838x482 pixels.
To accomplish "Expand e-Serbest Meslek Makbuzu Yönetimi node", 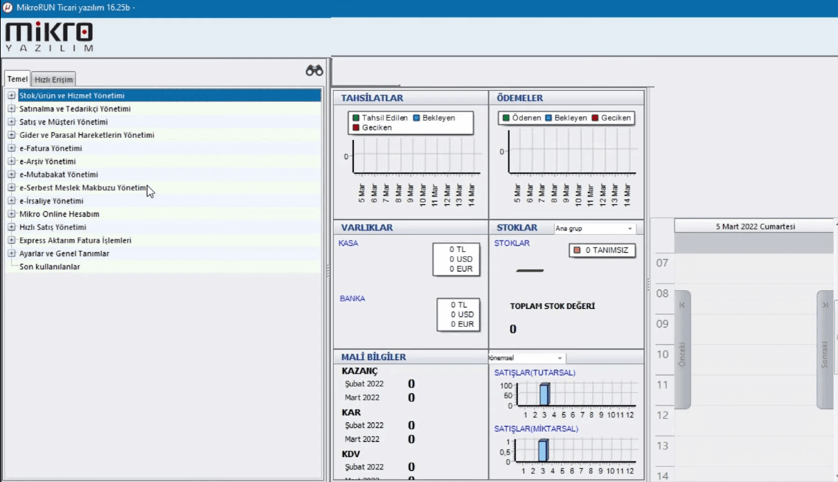I will pos(12,188).
